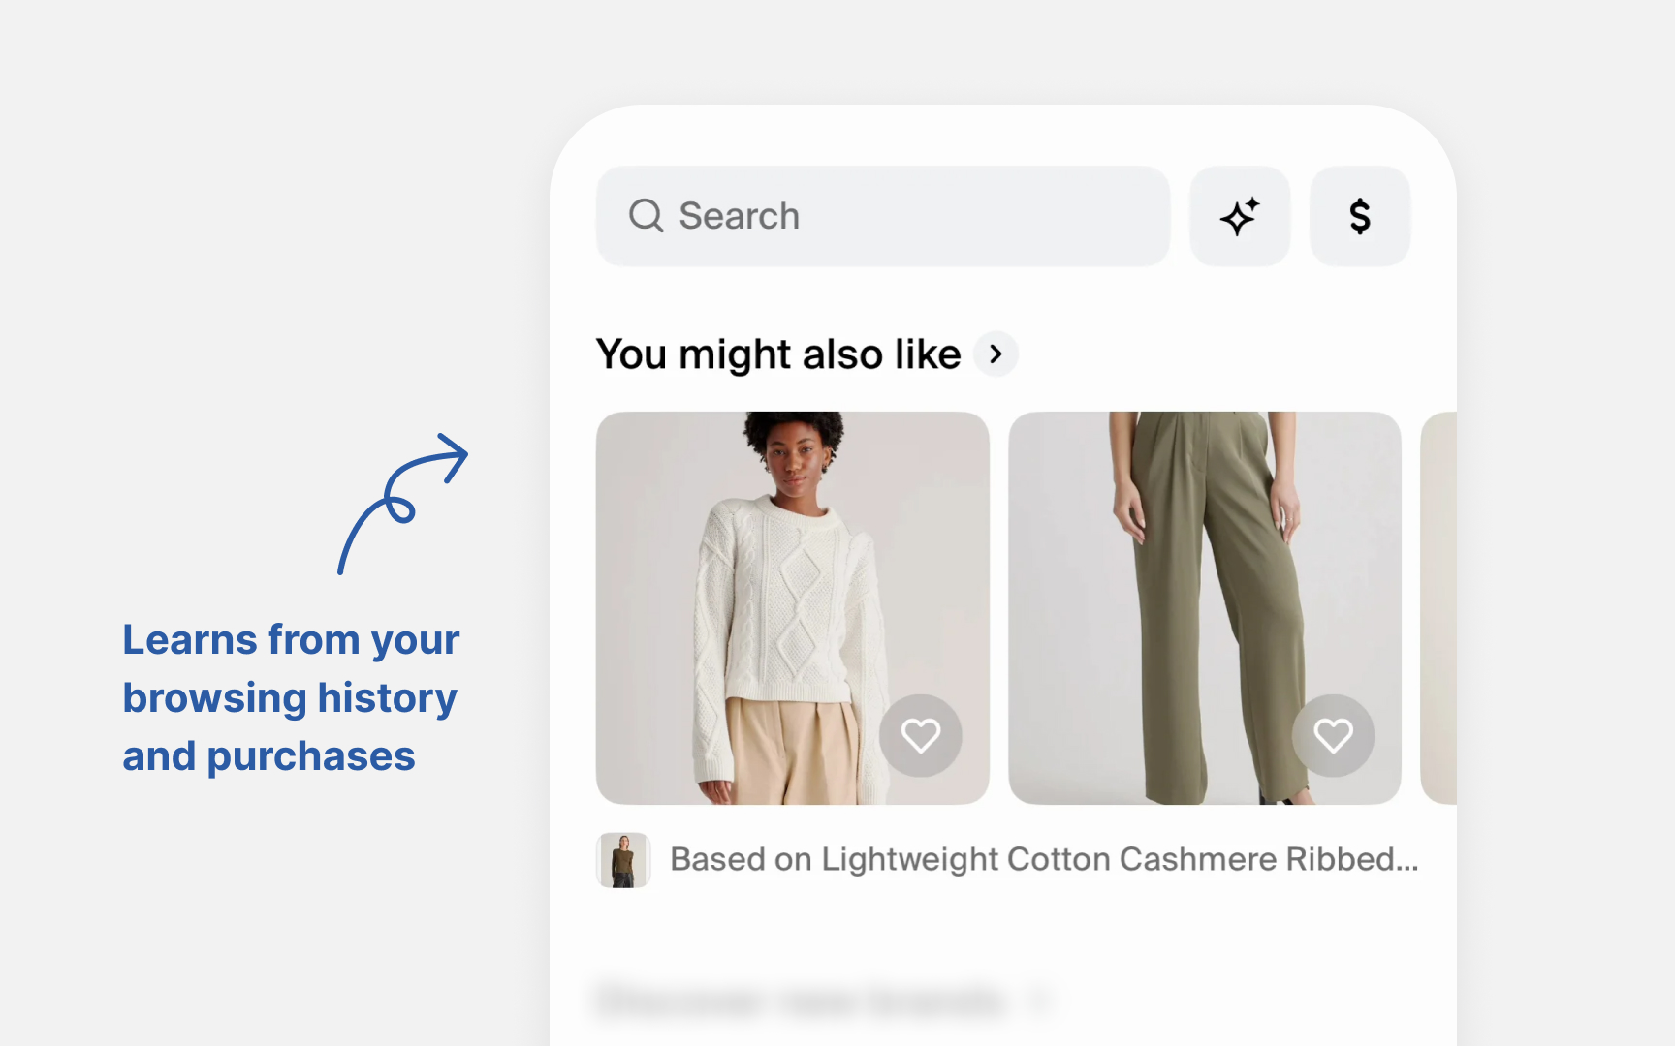This screenshot has width=1675, height=1046.
Task: Select the You might also like heading
Action: click(778, 354)
